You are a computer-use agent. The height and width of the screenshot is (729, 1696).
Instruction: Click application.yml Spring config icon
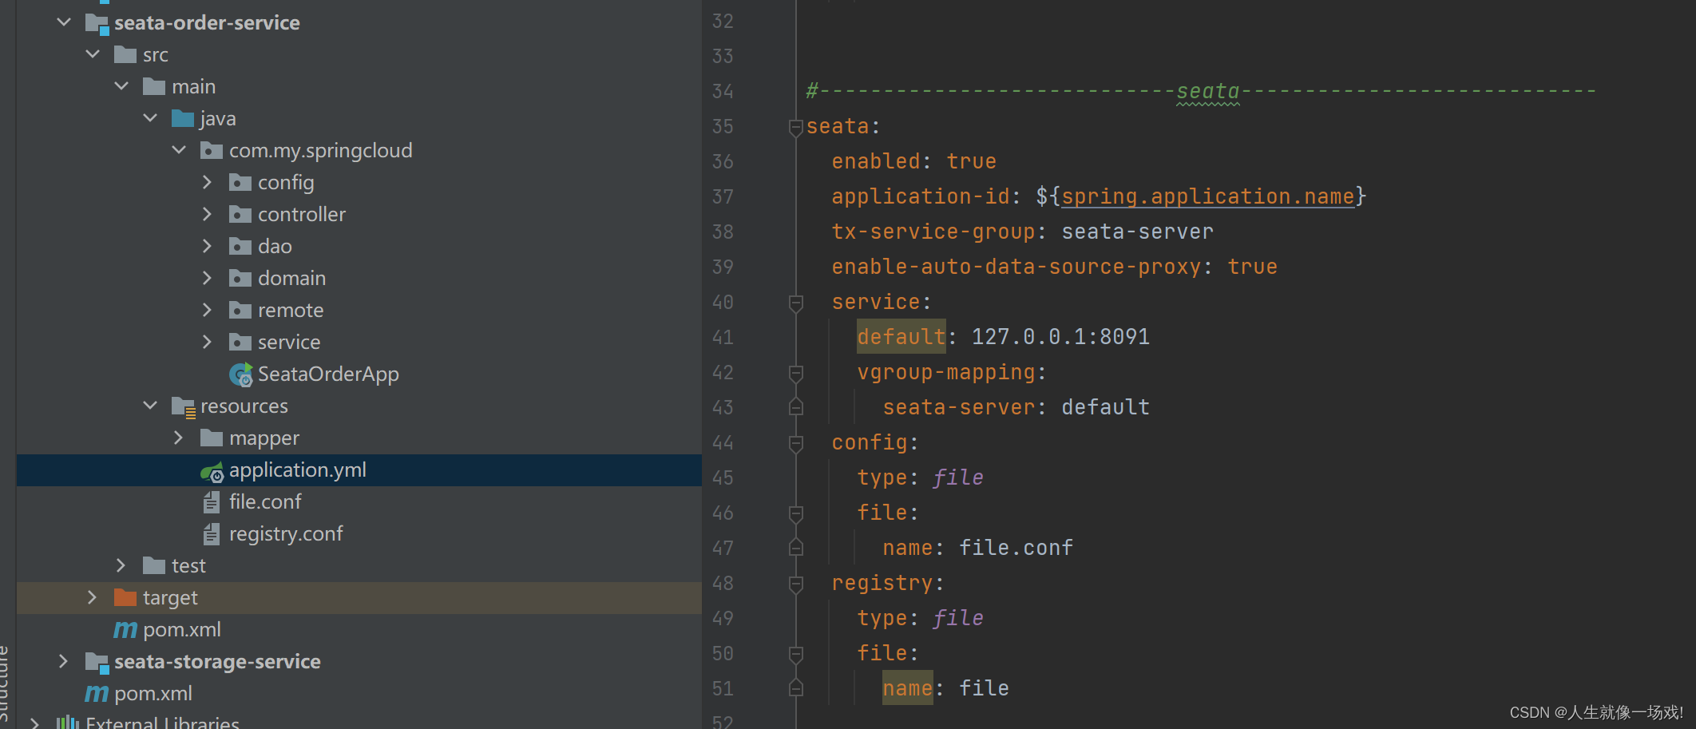[212, 472]
